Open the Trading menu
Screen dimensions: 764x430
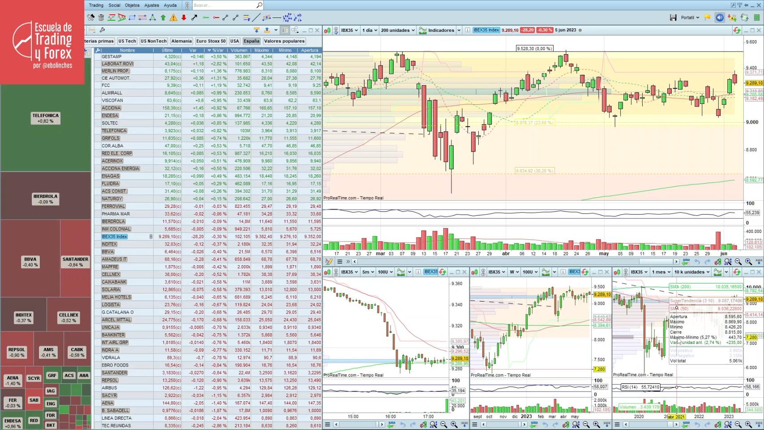pos(96,5)
